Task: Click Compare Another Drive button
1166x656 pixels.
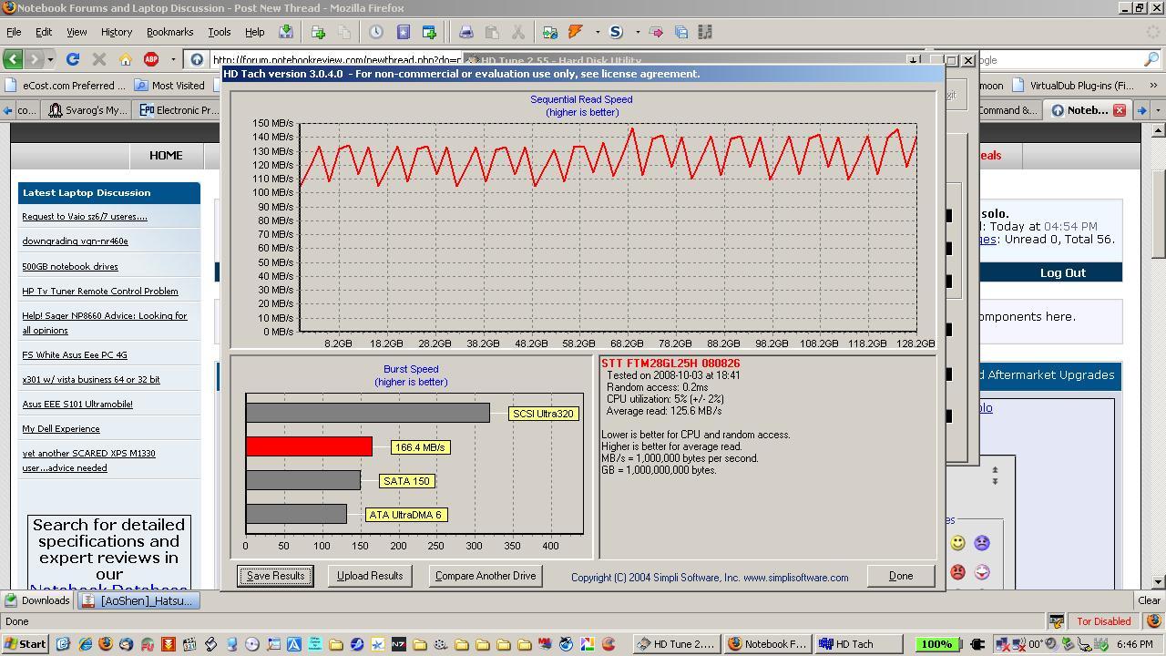Action: click(486, 576)
